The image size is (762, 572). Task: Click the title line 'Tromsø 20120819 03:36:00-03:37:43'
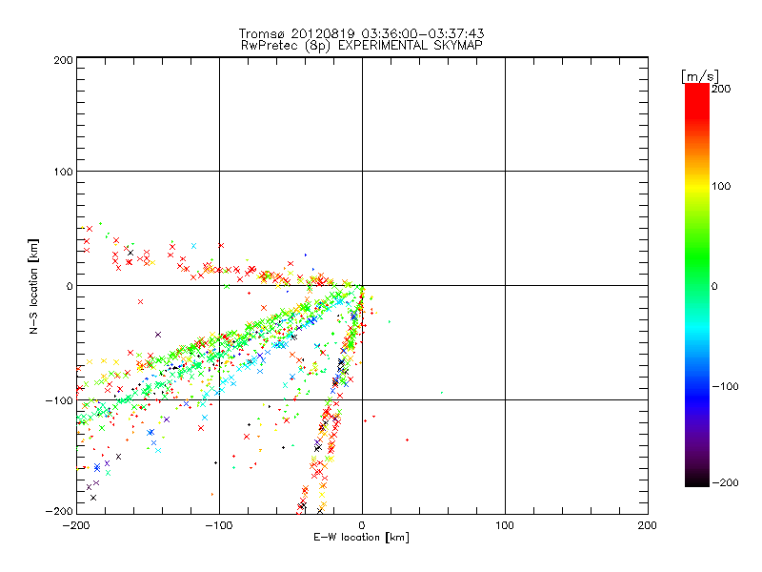click(x=361, y=33)
